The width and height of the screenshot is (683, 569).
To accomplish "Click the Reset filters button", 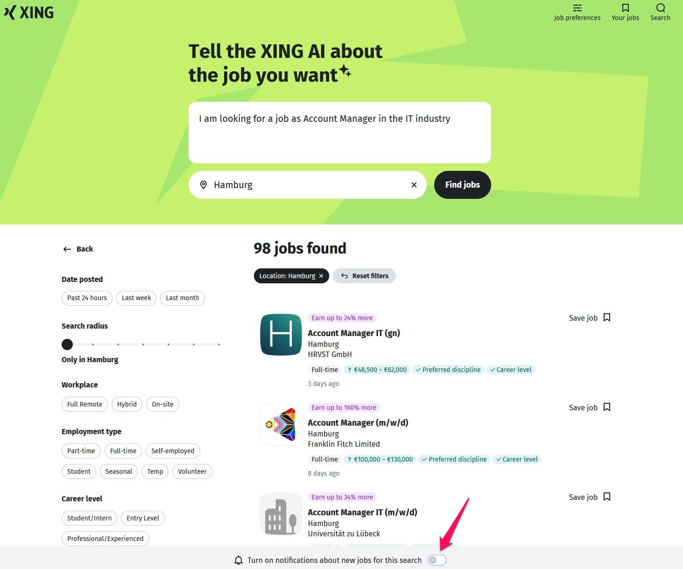I will (364, 276).
